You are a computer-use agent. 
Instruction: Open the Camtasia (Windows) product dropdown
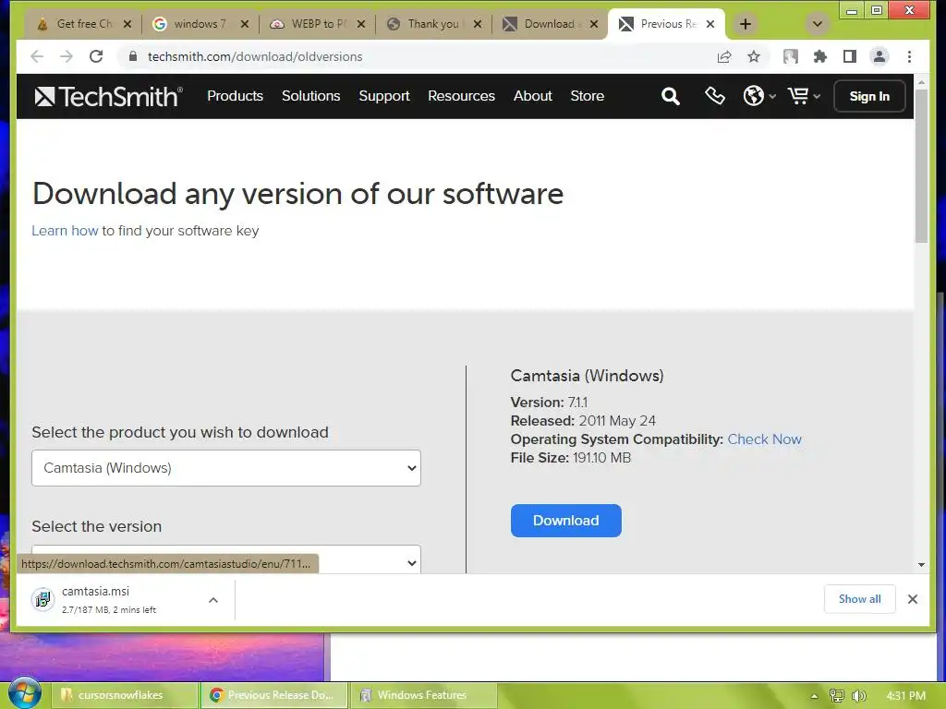(x=226, y=468)
